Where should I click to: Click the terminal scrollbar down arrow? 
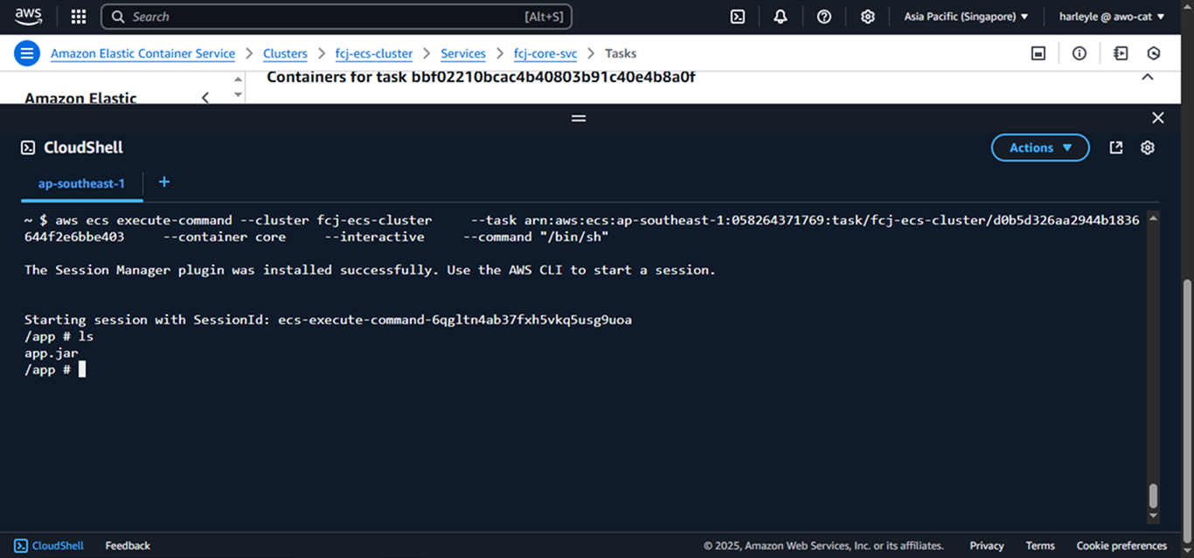(1153, 516)
